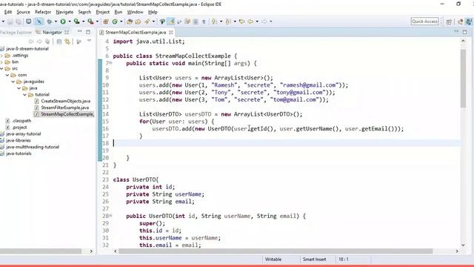Click the Save icon in the toolbar
Image resolution: width=474 pixels, height=267 pixels.
click(10, 22)
